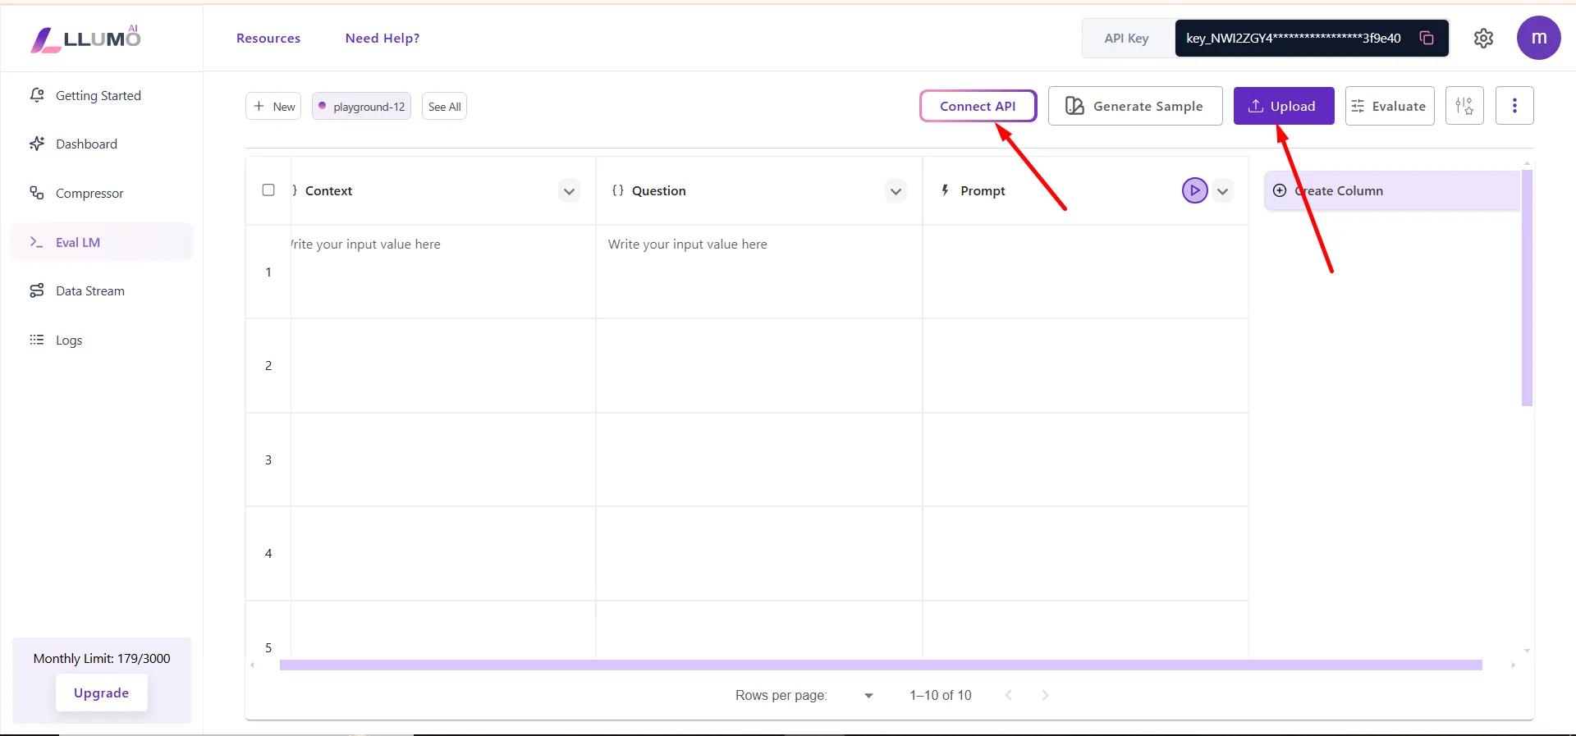Open settings via gear icon

click(x=1483, y=38)
